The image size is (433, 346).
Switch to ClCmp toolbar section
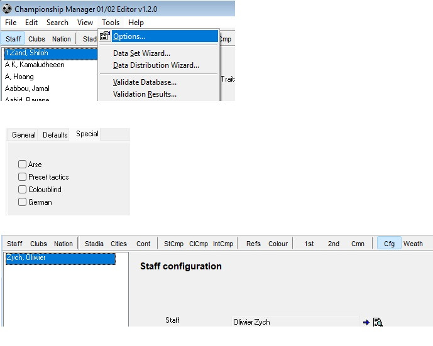click(x=198, y=244)
